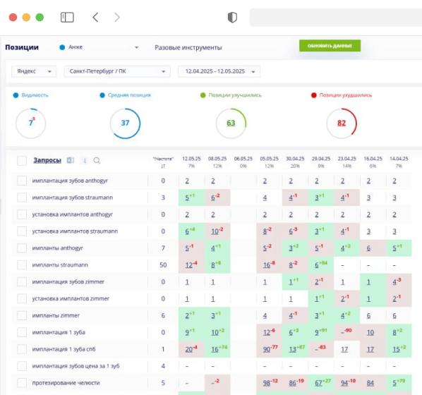This screenshot has width=422, height=395.
Task: Open the improved positions count 63
Action: click(x=231, y=123)
